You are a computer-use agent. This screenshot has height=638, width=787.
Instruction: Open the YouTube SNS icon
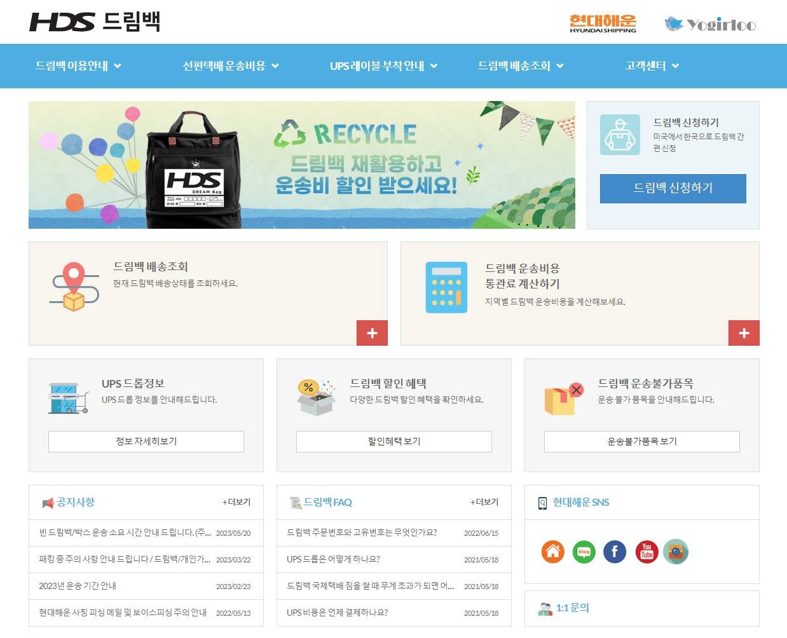(647, 552)
